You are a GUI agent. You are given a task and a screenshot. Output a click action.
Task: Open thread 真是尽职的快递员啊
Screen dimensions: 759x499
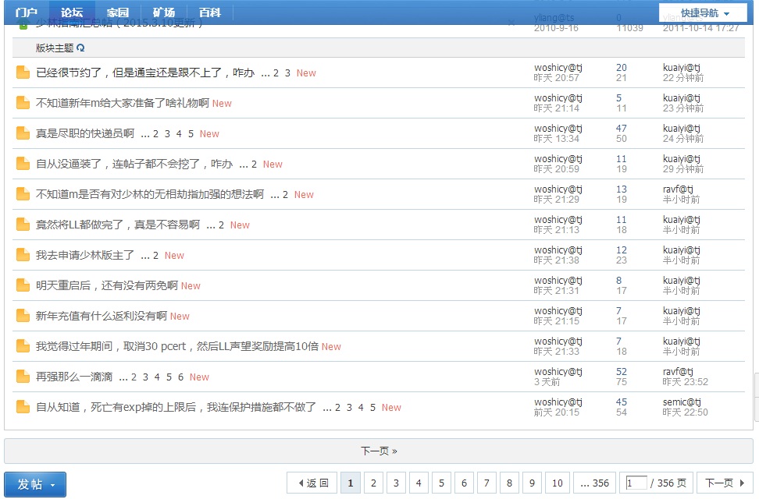point(85,133)
